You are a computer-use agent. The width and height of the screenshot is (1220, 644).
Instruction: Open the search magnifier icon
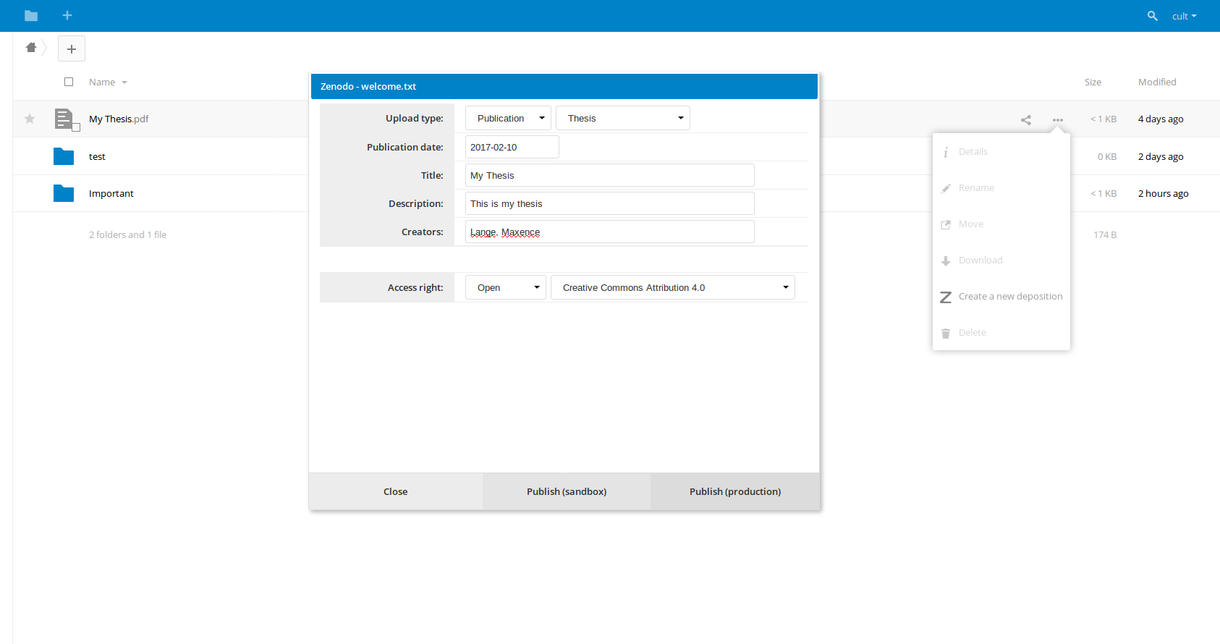(1153, 16)
